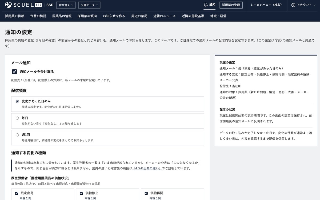Select the 変化があった日のみ radio button
This screenshot has height=200, width=320.
pos(17,101)
